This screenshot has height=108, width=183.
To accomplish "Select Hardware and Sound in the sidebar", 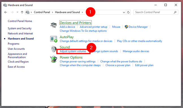I will 21,39.
